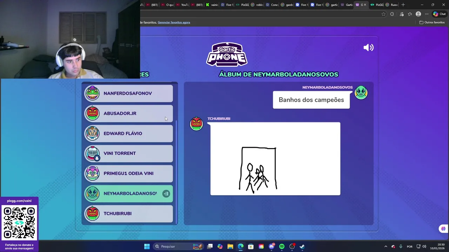449x252 pixels.
Task: Open the stick figure drawing by TCHUBIRUBI
Action: (275, 159)
